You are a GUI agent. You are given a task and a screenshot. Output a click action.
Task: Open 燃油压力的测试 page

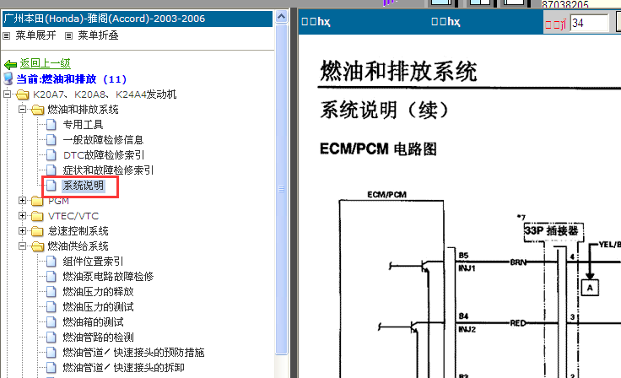[x=98, y=306]
